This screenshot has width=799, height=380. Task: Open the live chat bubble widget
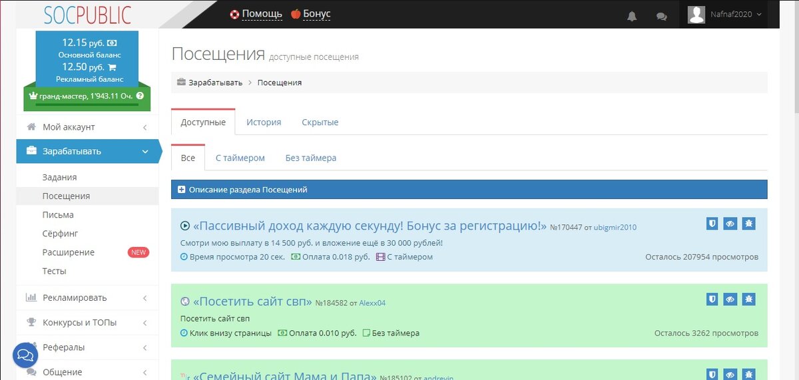[x=26, y=355]
